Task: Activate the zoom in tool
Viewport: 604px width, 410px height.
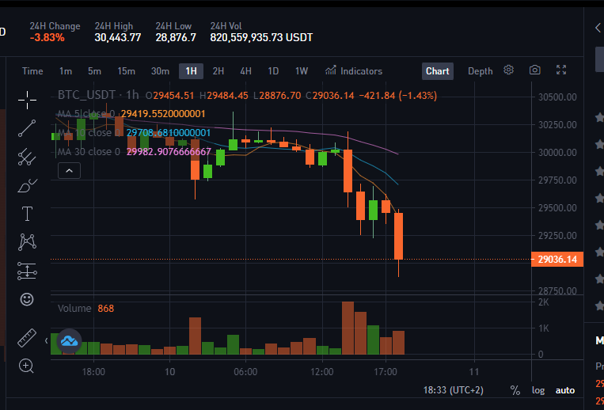Action: [26, 366]
